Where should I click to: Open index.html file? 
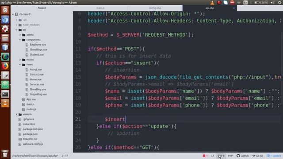pyautogui.click(x=29, y=124)
